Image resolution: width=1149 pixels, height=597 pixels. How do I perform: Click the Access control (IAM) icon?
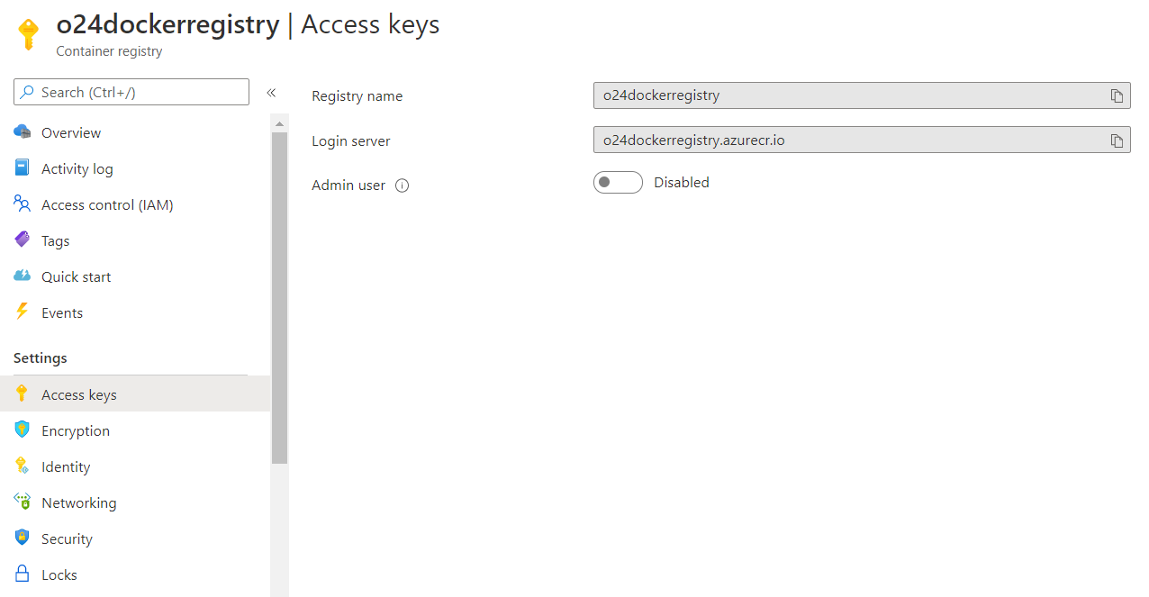pyautogui.click(x=22, y=204)
